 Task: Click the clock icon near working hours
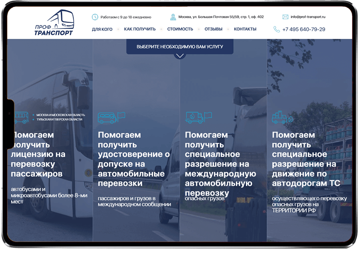95,17
